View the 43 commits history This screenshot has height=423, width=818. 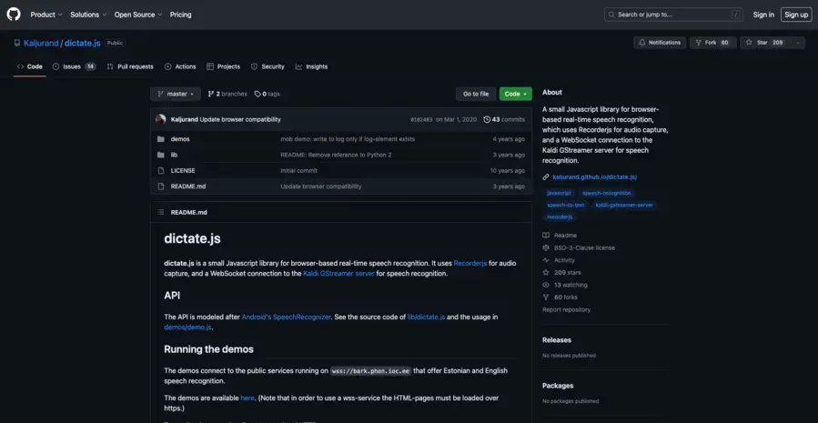point(504,119)
